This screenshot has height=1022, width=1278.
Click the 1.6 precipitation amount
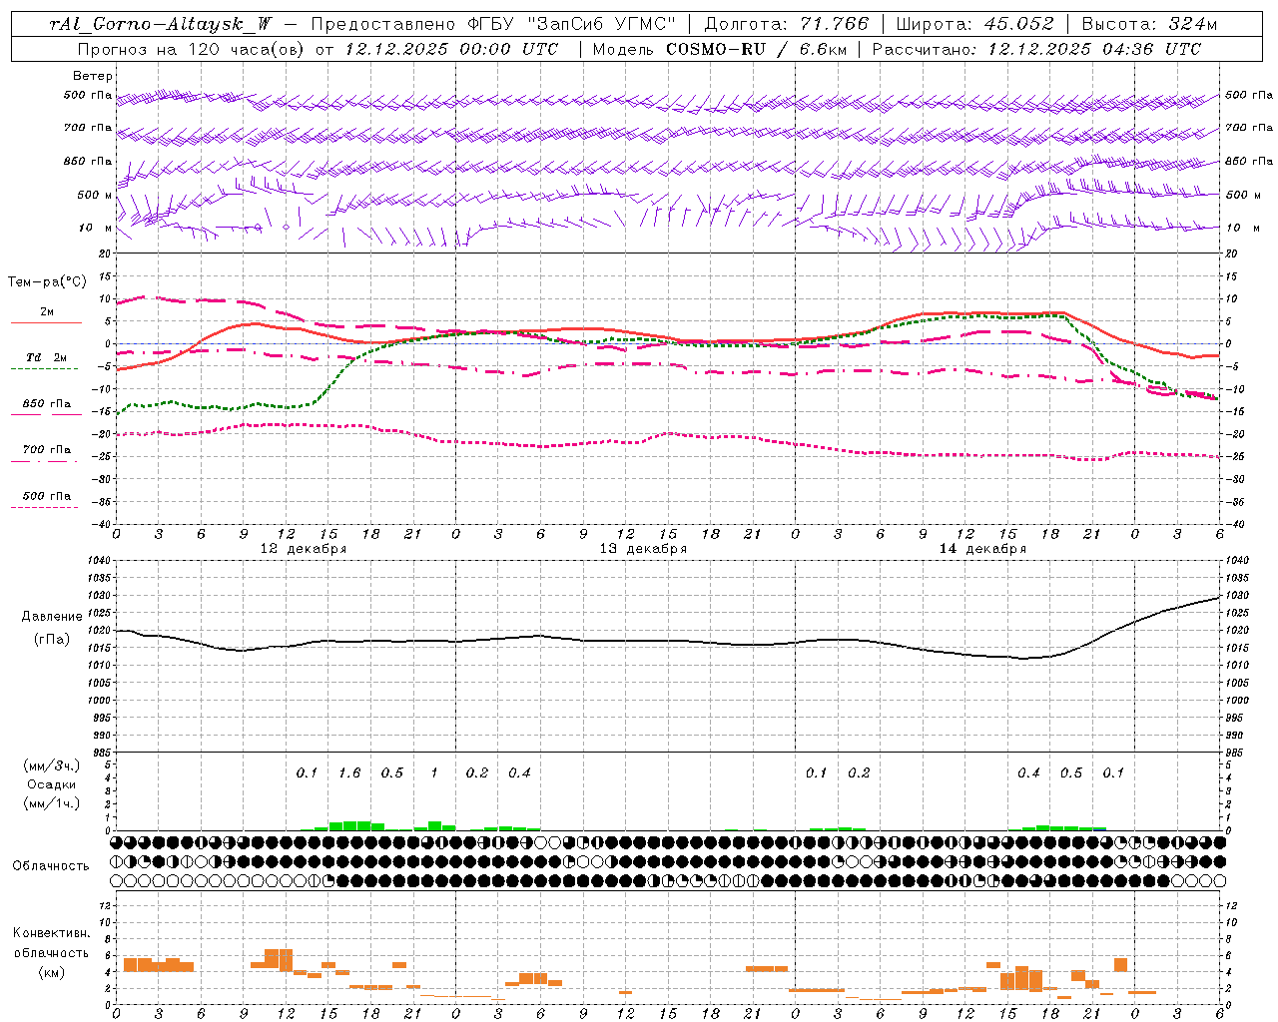pos(349,772)
